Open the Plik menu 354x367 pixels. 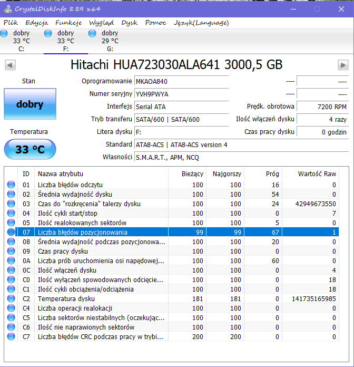[x=11, y=23]
